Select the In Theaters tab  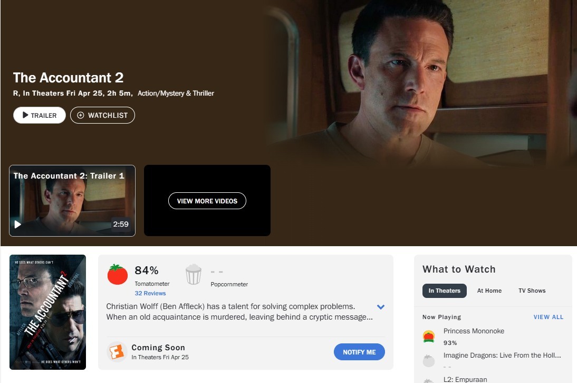coord(444,291)
